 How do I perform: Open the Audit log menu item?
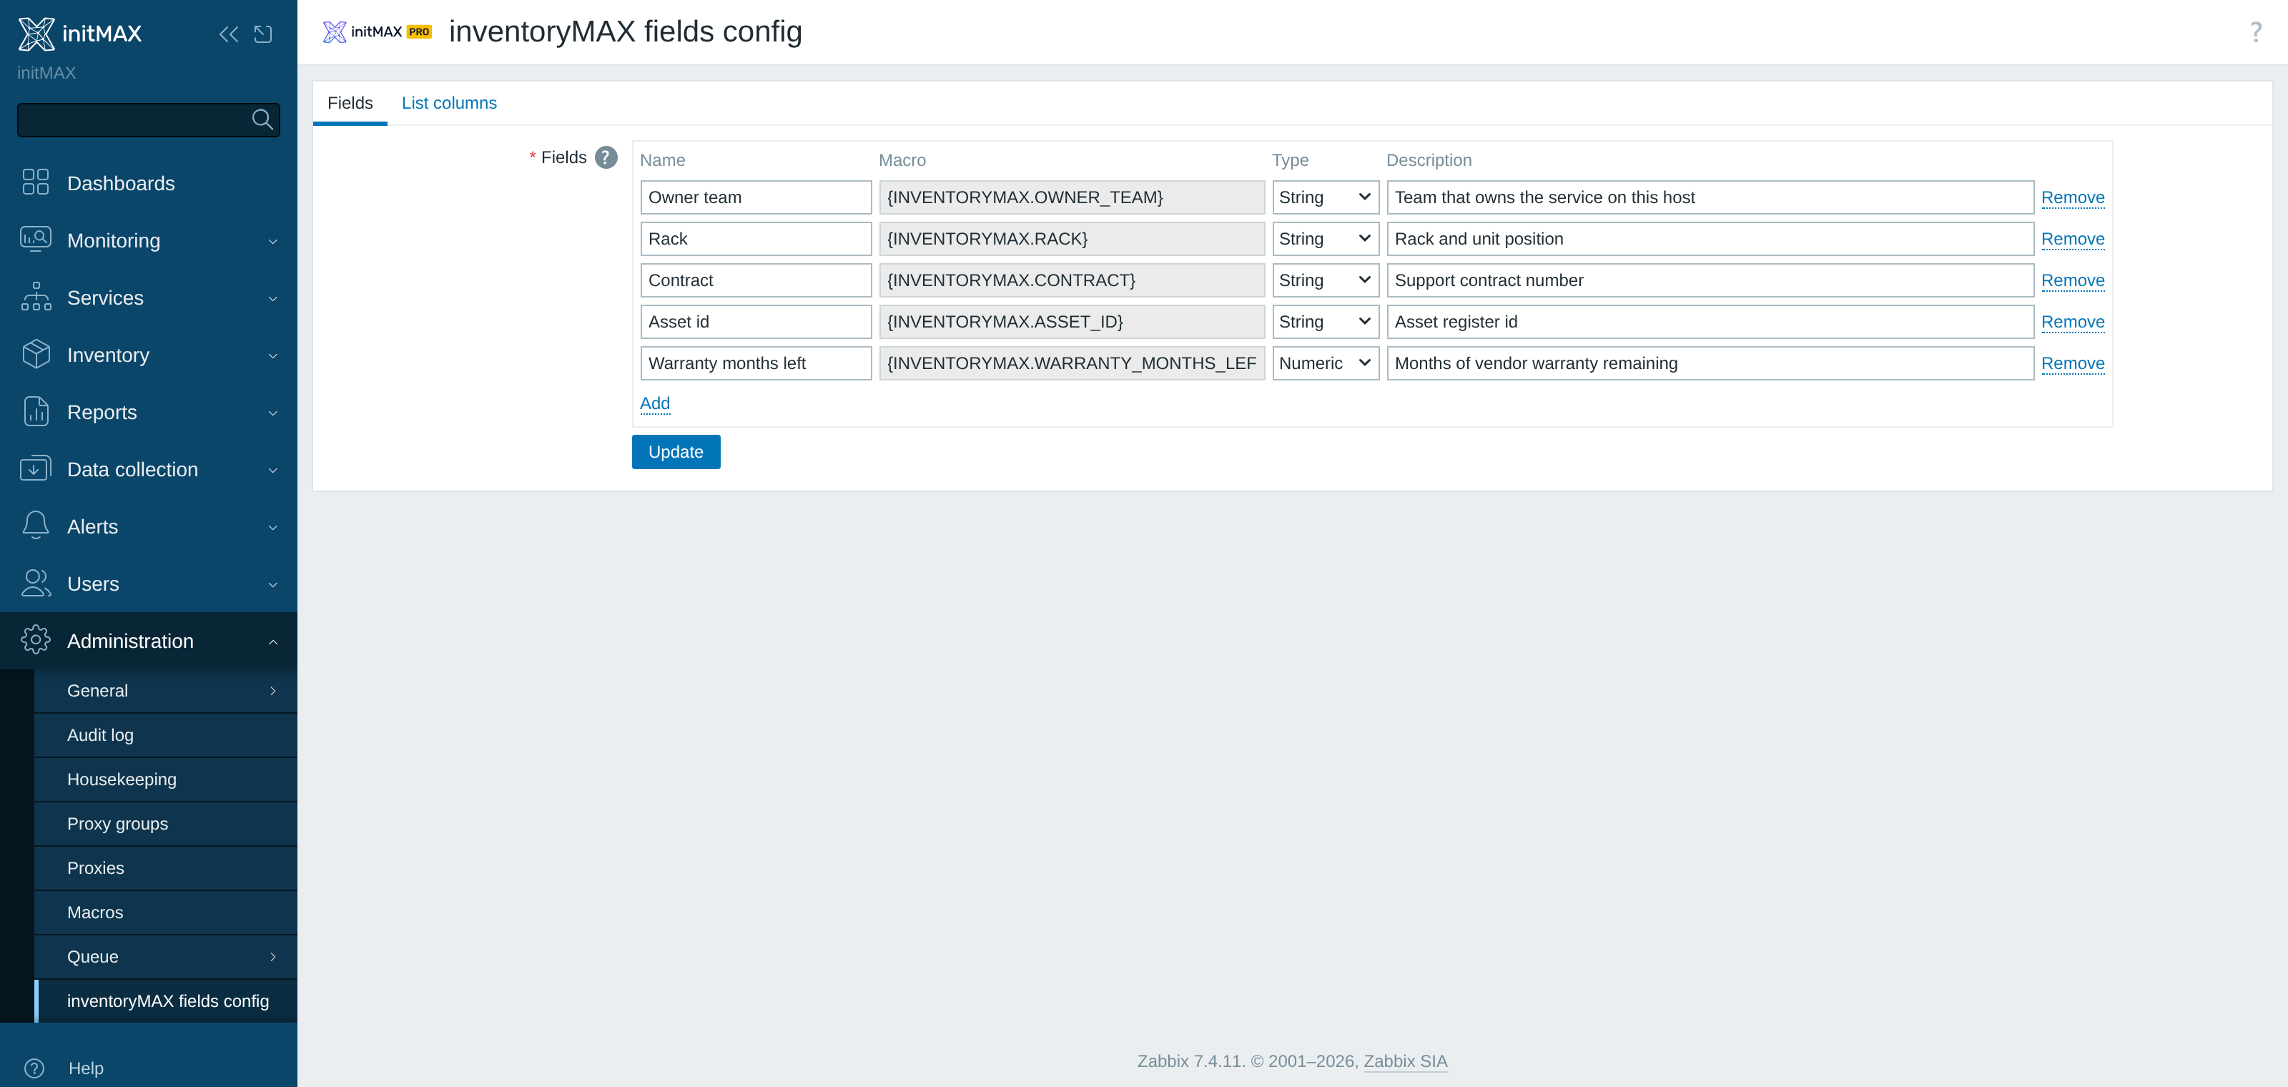point(165,734)
